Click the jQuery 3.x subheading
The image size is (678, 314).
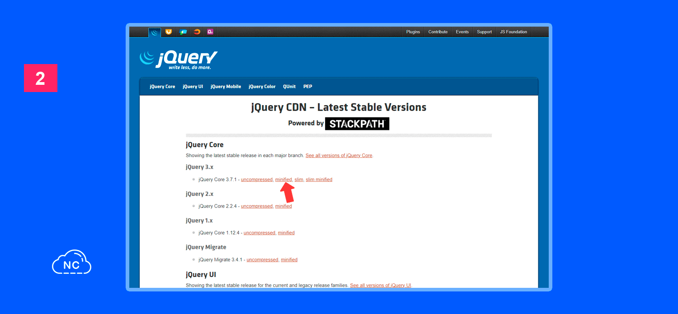tap(199, 167)
